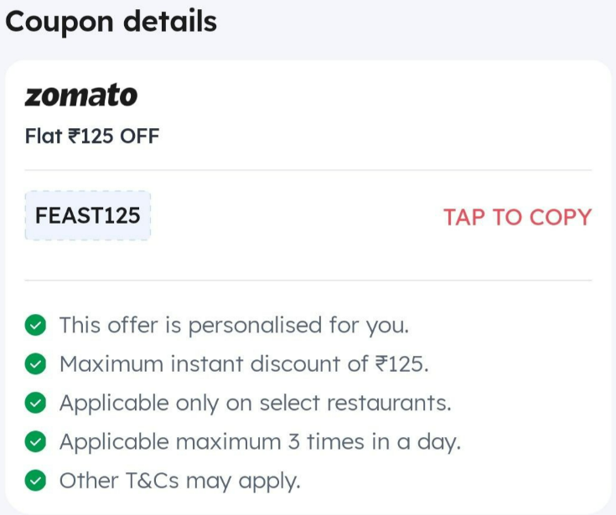Tap TAP TO COPY to copy code
616x515 pixels.
(517, 217)
